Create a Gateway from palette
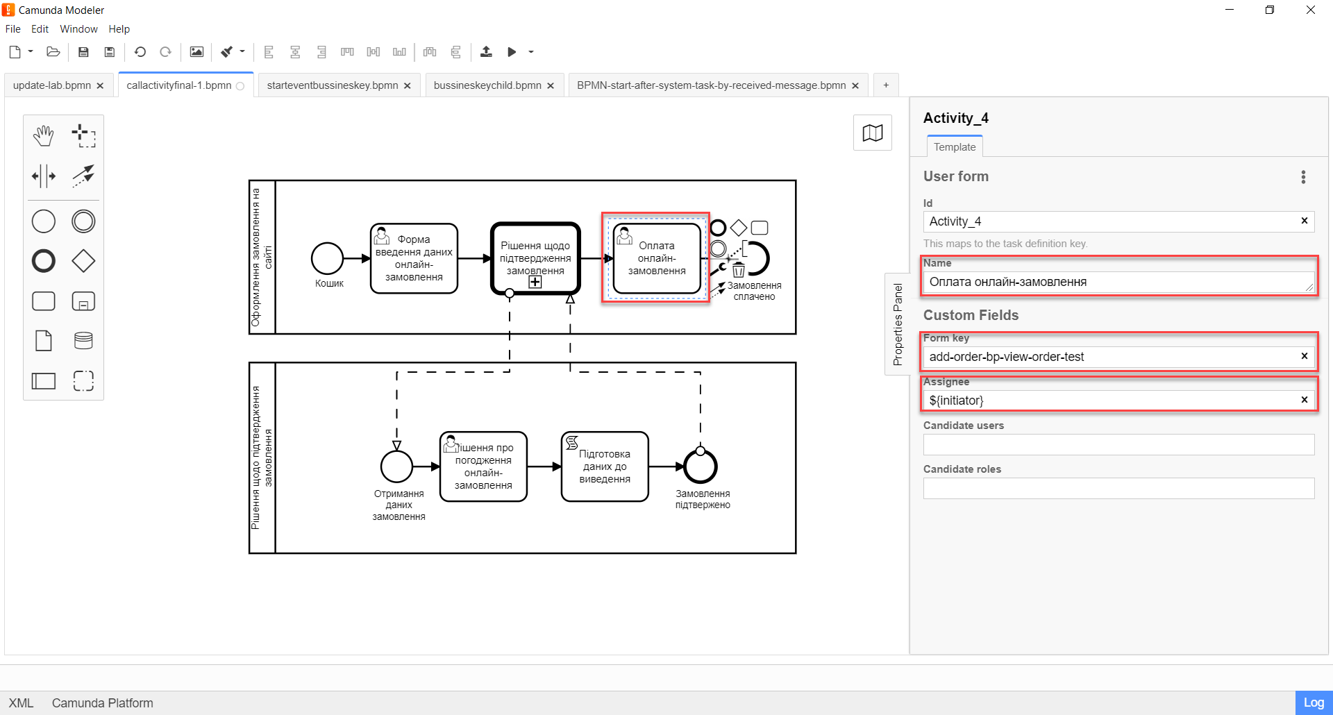 click(83, 261)
